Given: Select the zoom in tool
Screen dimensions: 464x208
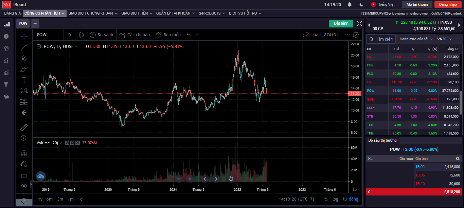Looking at the screenshot, I should tap(24, 138).
